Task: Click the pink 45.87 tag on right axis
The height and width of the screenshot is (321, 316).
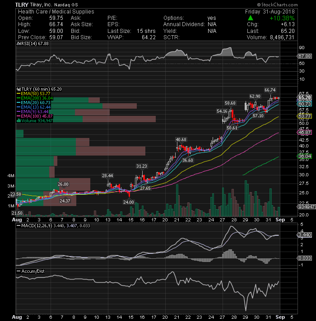Action: (305, 133)
